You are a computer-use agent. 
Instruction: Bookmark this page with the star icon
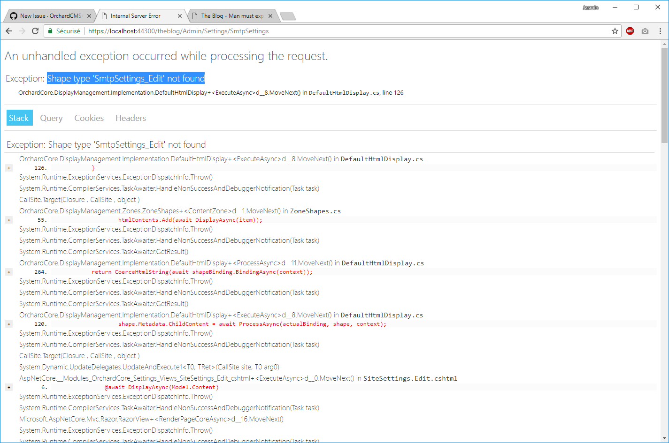coord(615,31)
